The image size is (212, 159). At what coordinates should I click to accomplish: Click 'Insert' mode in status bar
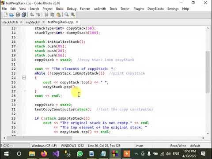(139, 146)
